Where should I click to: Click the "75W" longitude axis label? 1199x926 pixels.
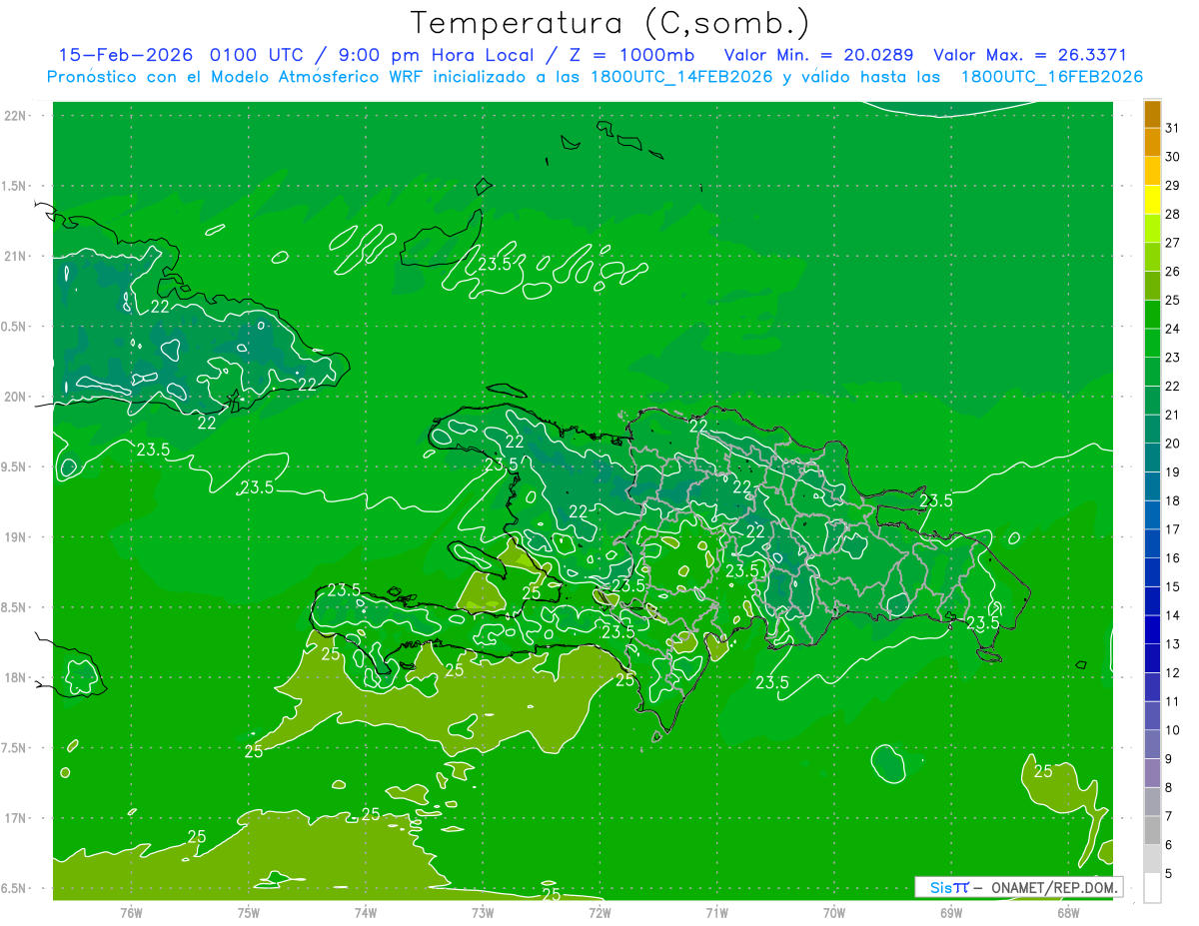point(249,912)
